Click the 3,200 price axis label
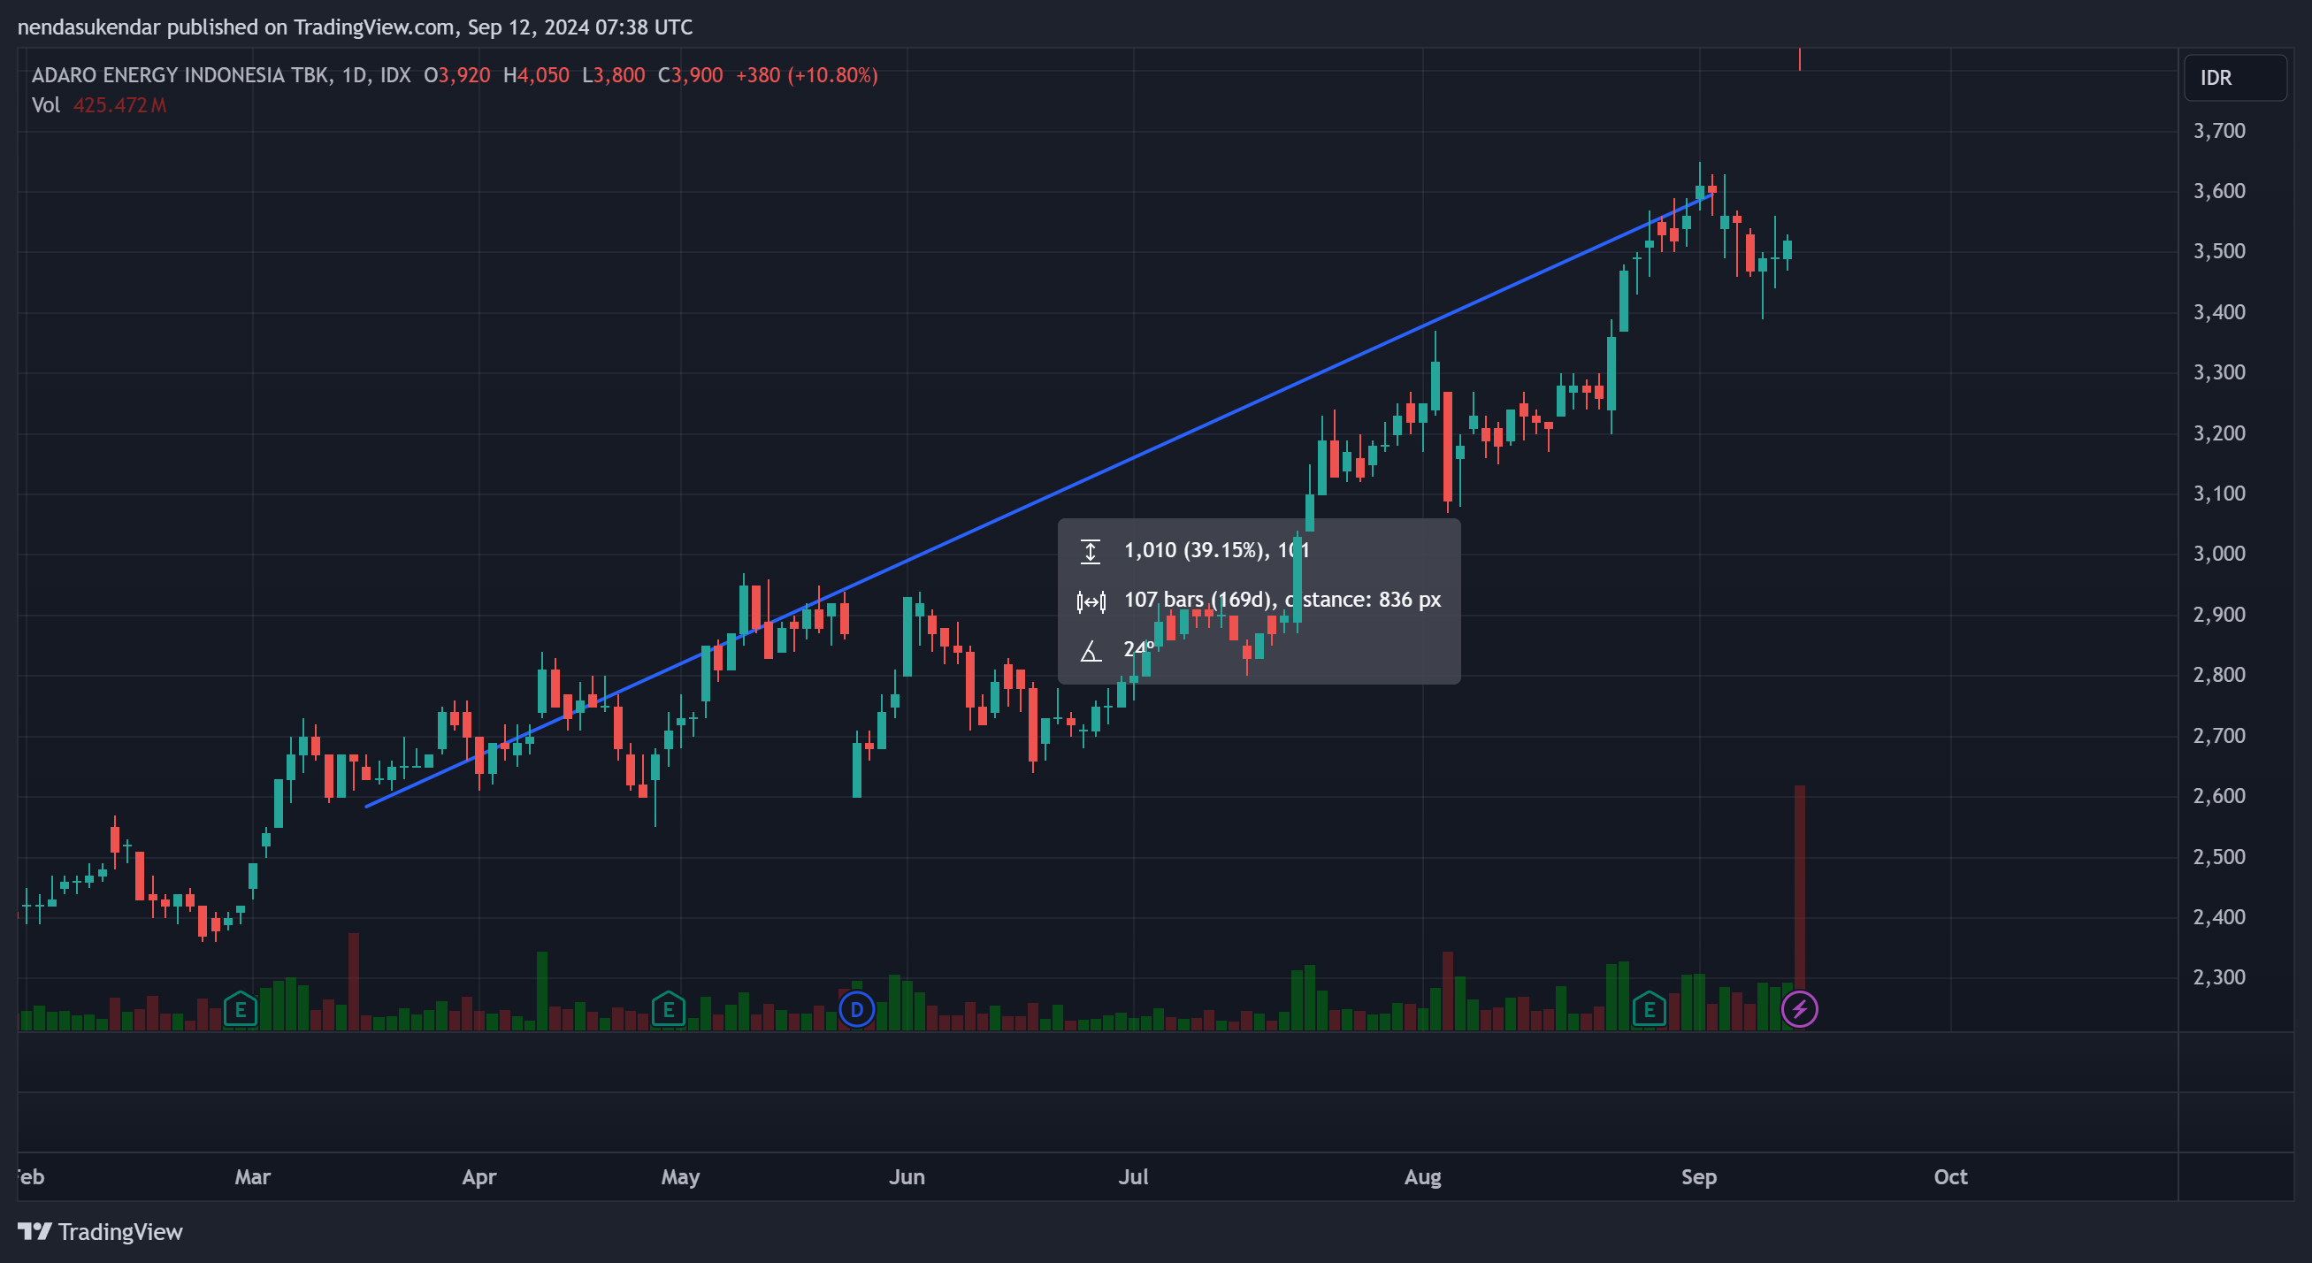Viewport: 2312px width, 1263px height. (x=2218, y=433)
